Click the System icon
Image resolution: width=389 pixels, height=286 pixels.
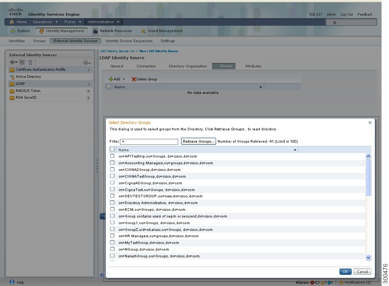pos(13,31)
